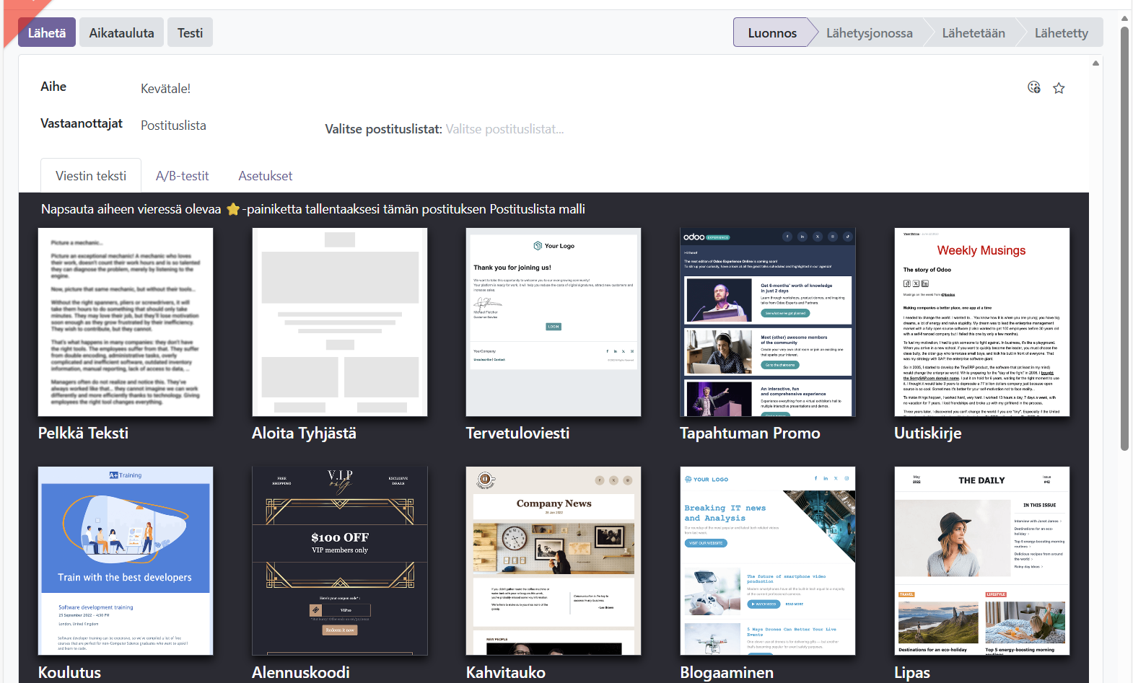1133x683 pixels.
Task: Pick the Aloita Tyhjästä blank template
Action: (x=339, y=322)
